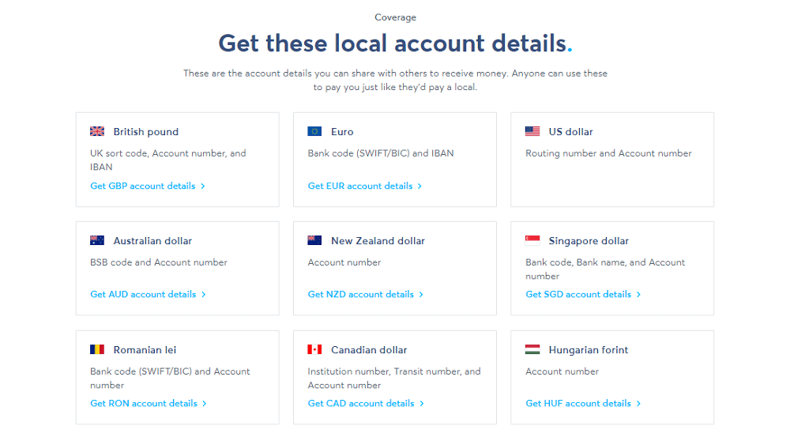The image size is (790, 437).
Task: Click the US dollar card title
Action: pos(571,131)
